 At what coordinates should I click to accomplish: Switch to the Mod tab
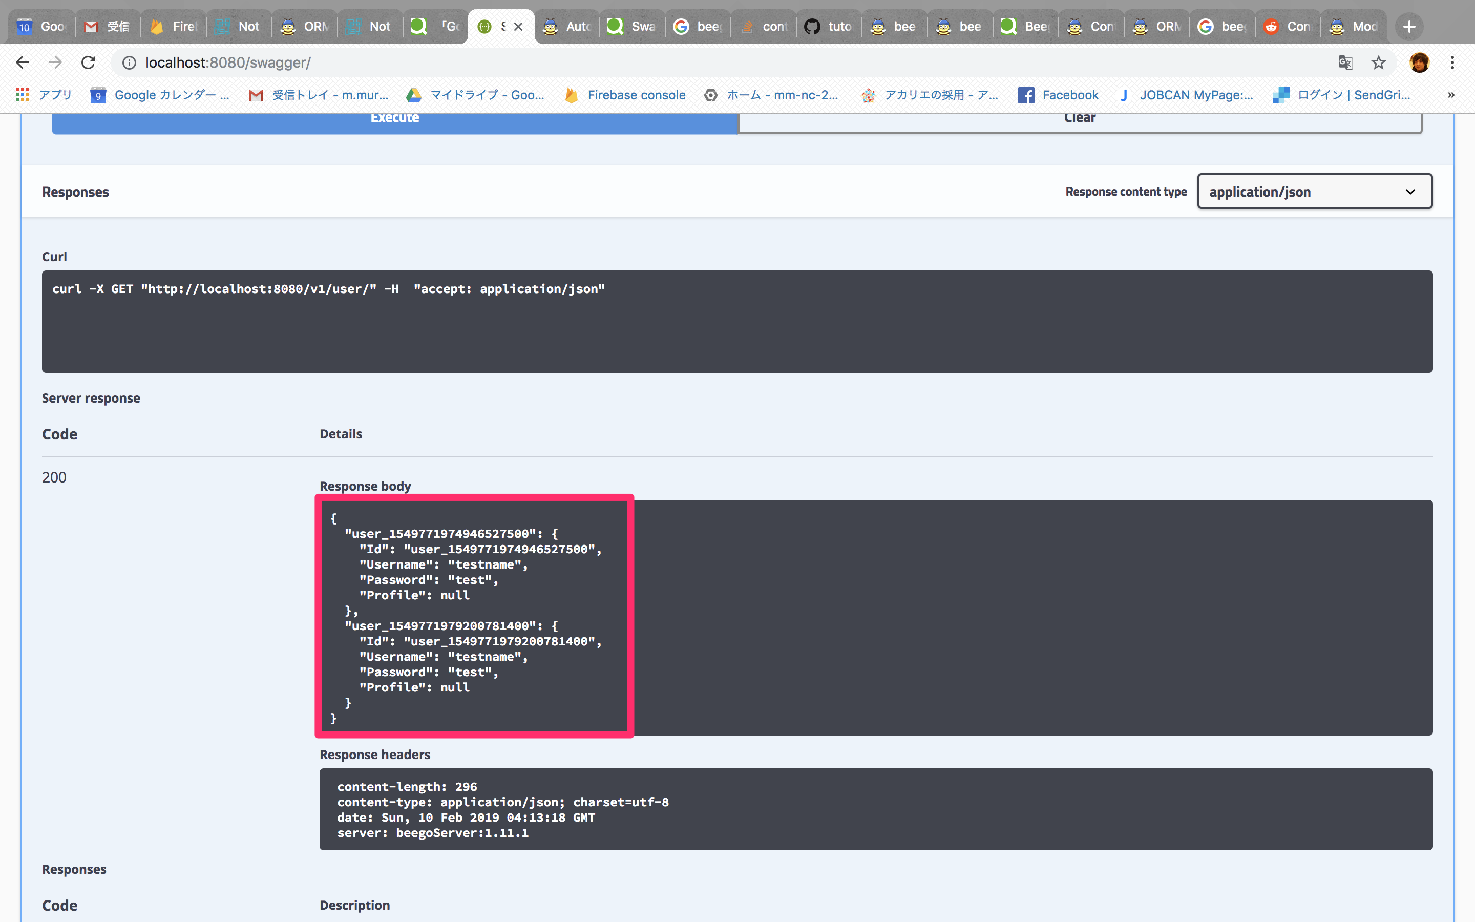click(x=1353, y=26)
